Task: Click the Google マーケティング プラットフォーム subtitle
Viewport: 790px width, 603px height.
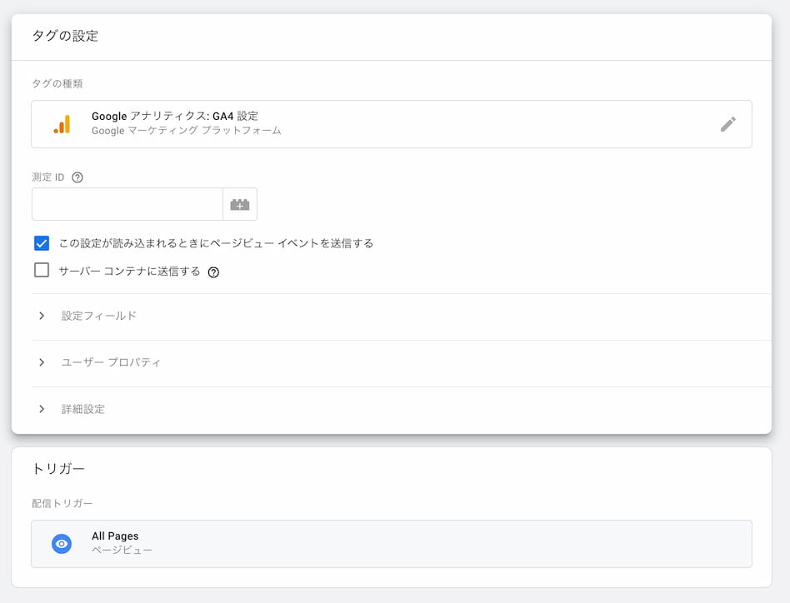Action: click(186, 131)
